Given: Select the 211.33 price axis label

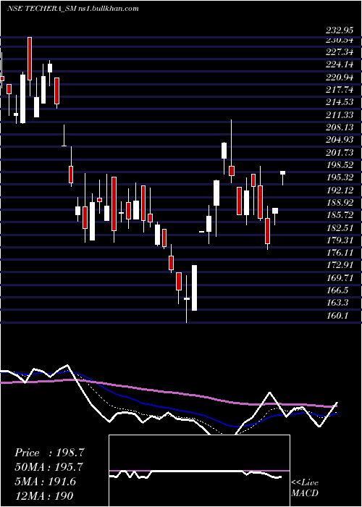Looking at the screenshot, I should 340,115.
